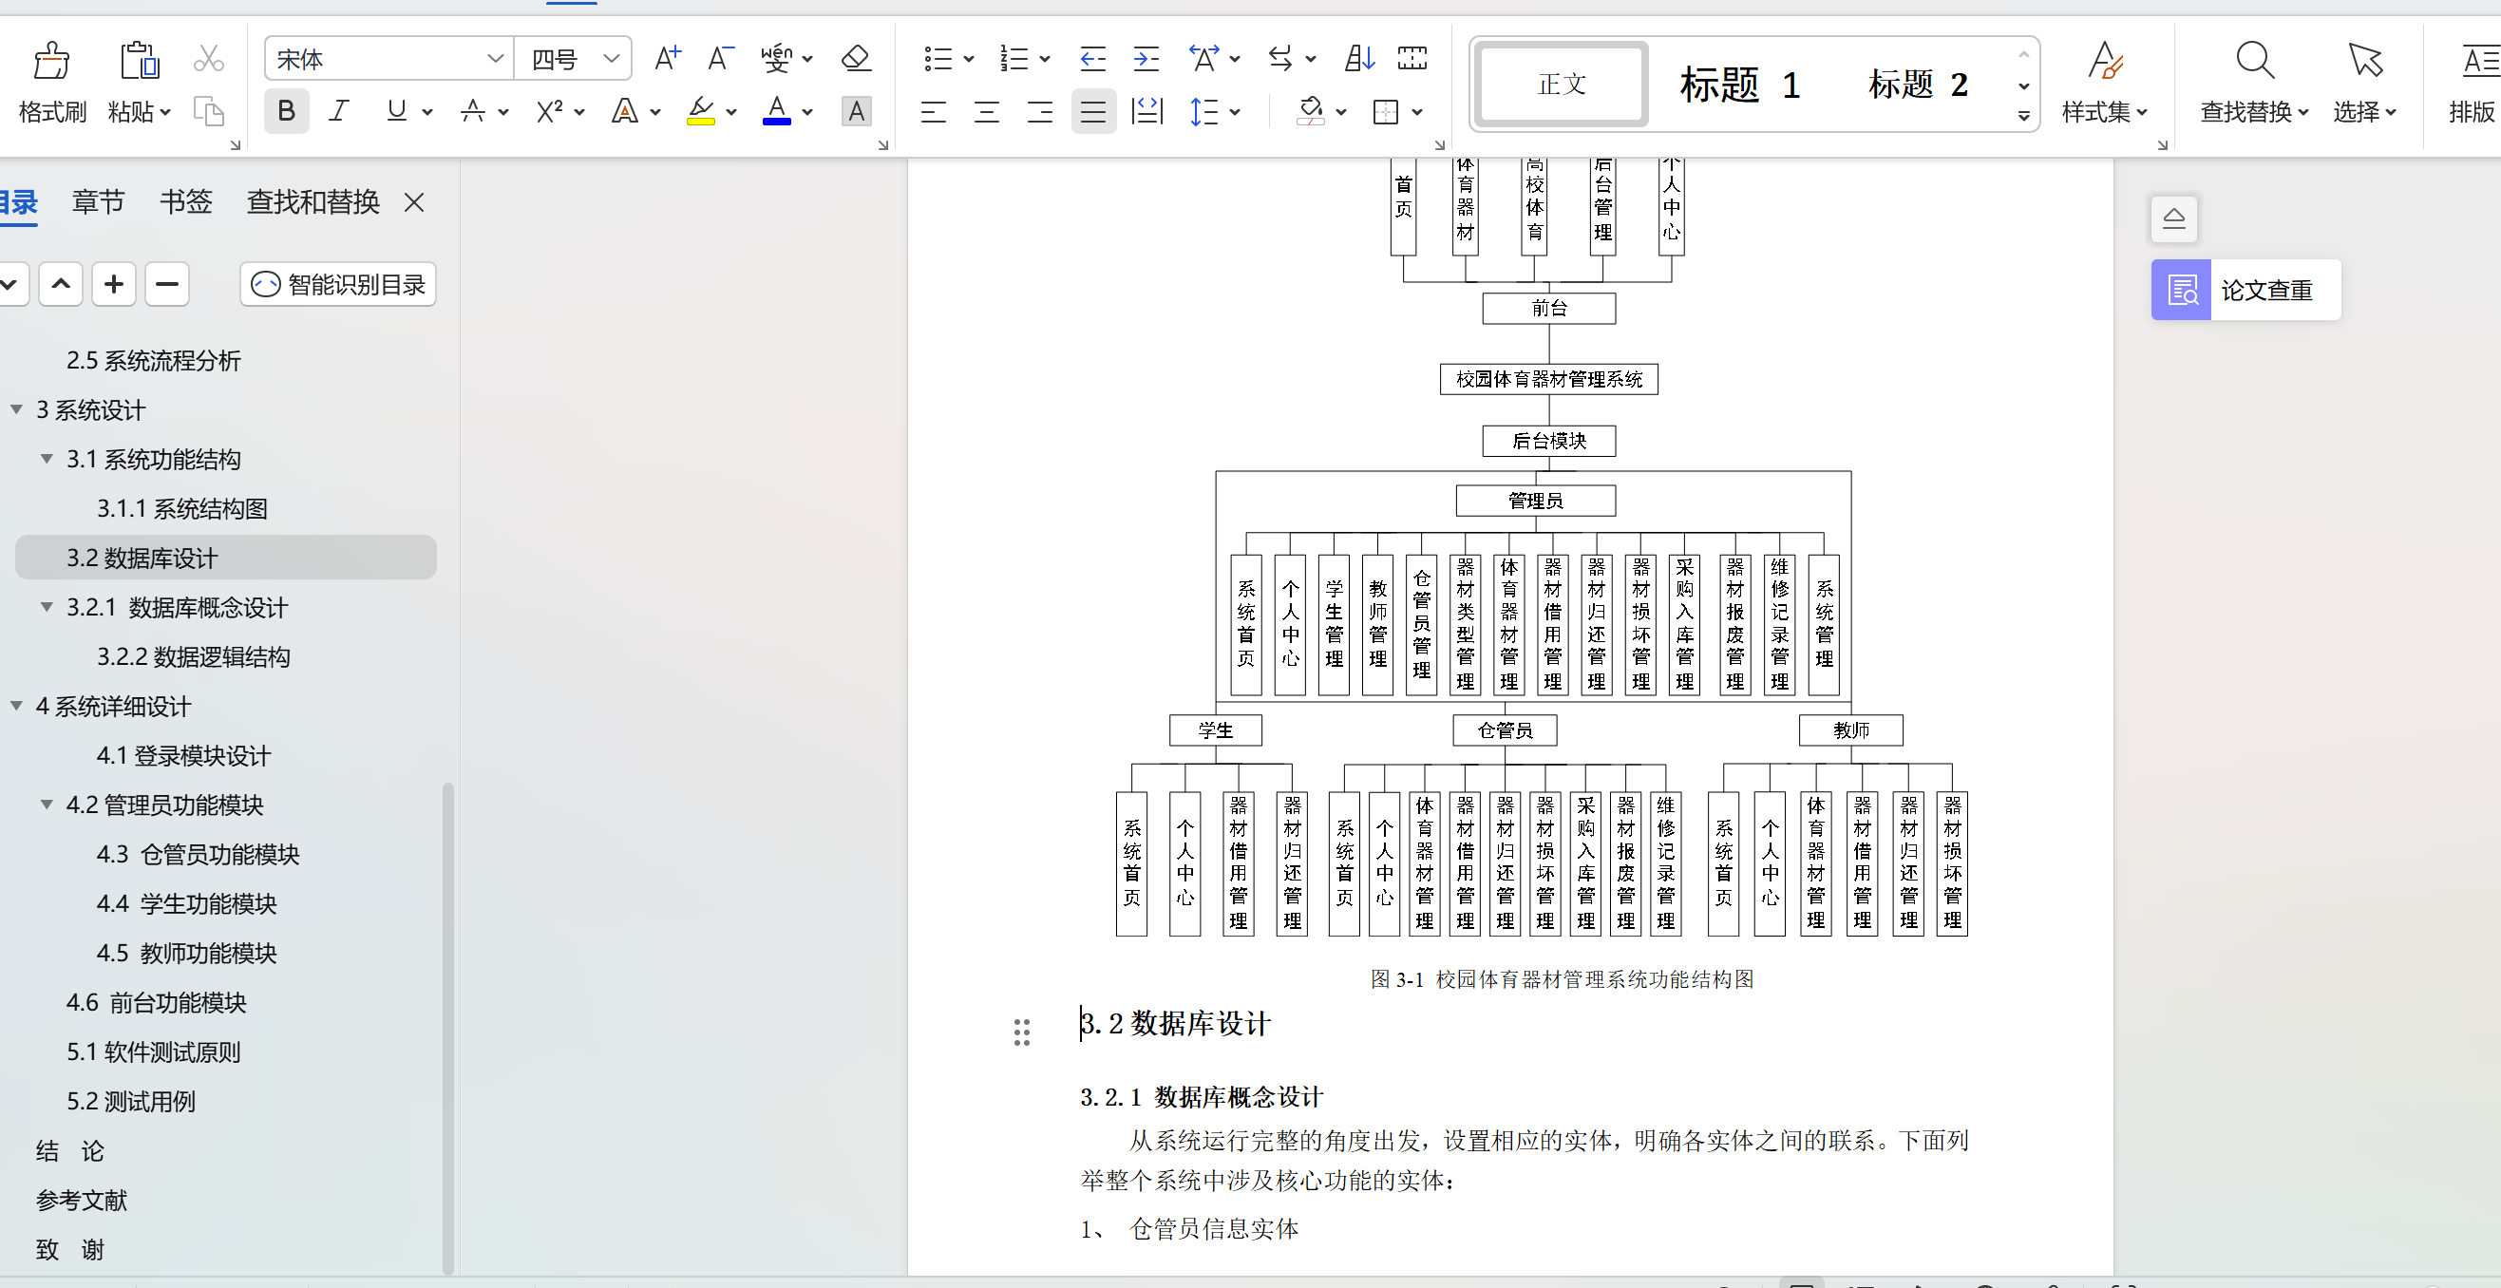The width and height of the screenshot is (2501, 1288).
Task: Click the center align icon
Action: (x=986, y=113)
